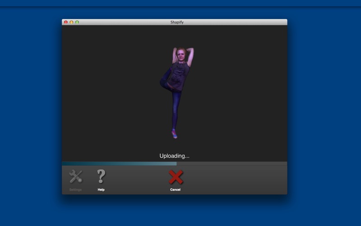The width and height of the screenshot is (361, 226).
Task: Click the 3D model's face
Action: click(181, 56)
